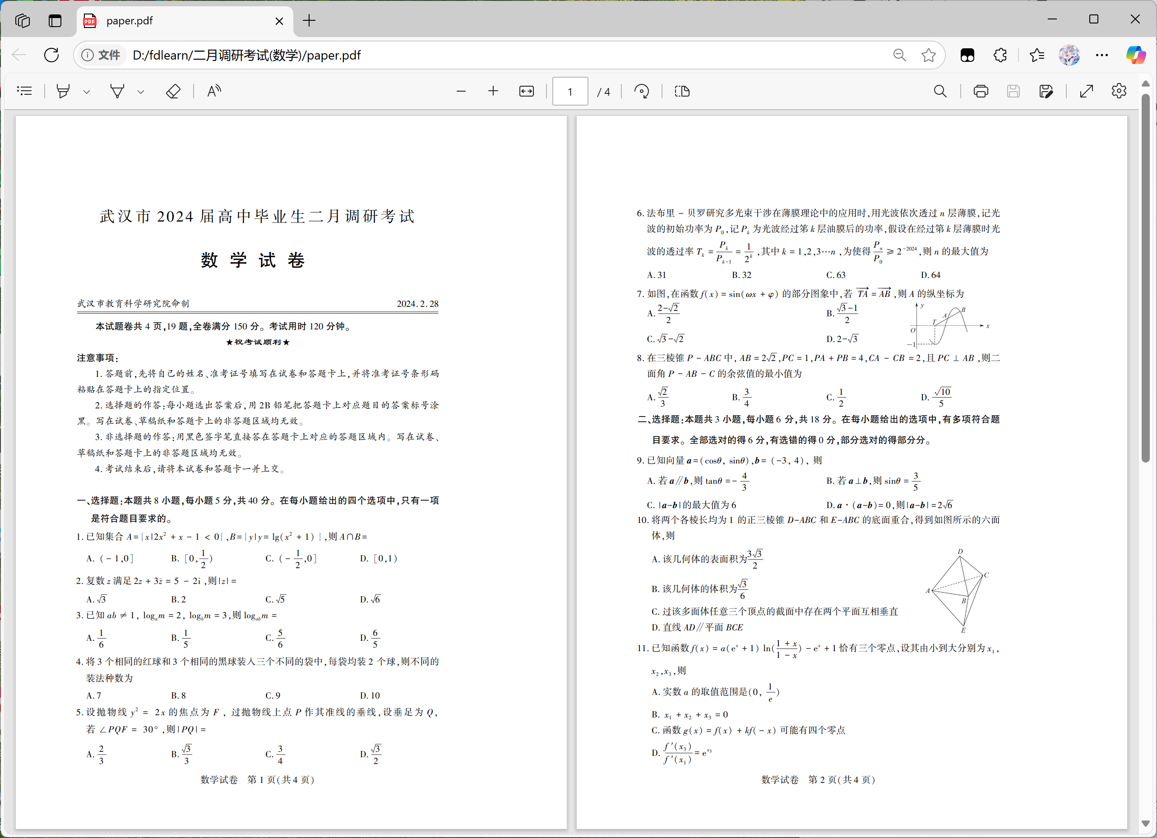Open find in PDF search
Viewport: 1157px width, 838px height.
click(x=940, y=91)
